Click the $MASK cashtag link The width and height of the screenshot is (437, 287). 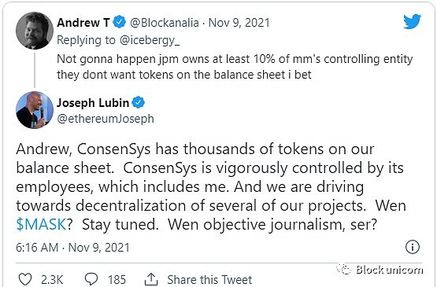41,224
